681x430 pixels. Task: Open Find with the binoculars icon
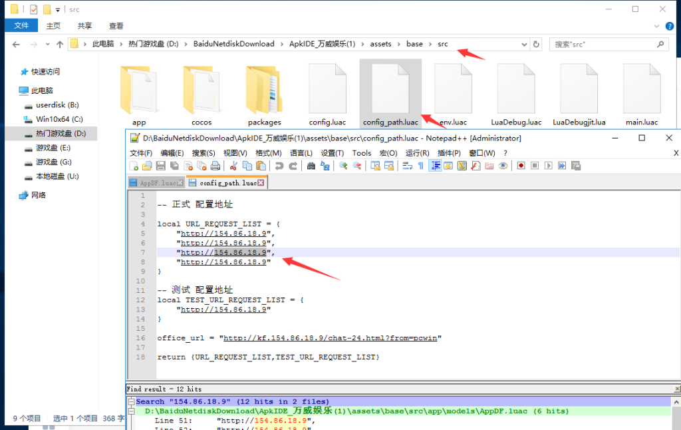(311, 166)
